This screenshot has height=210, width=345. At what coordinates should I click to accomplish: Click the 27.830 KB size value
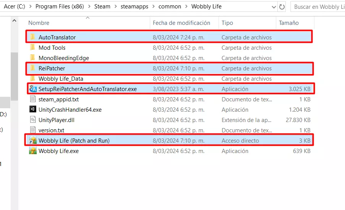[298, 120]
